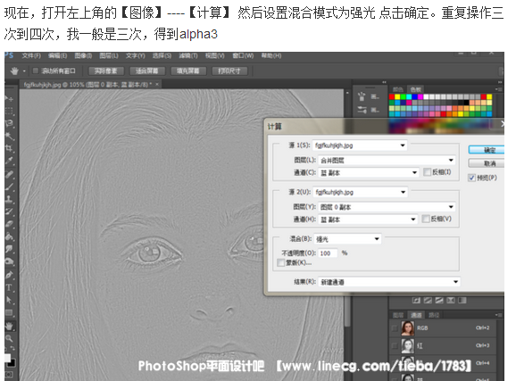Select the Pen tool
The width and height of the screenshot is (516, 381).
9,275
